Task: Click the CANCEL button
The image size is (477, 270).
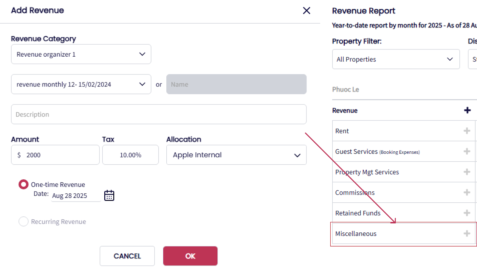Action: [x=127, y=256]
